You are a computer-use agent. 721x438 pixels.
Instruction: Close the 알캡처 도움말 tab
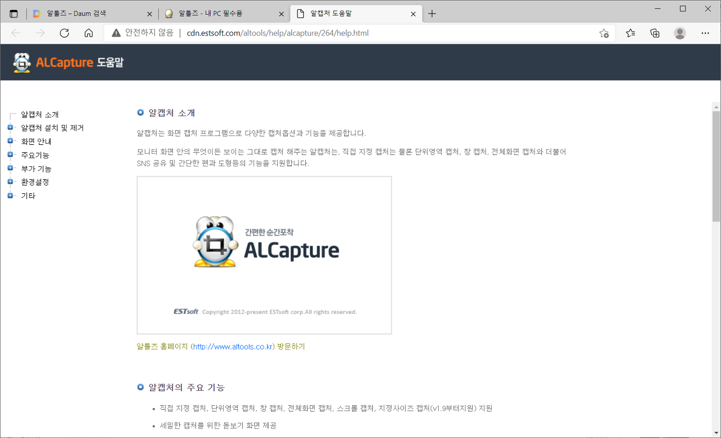(413, 14)
